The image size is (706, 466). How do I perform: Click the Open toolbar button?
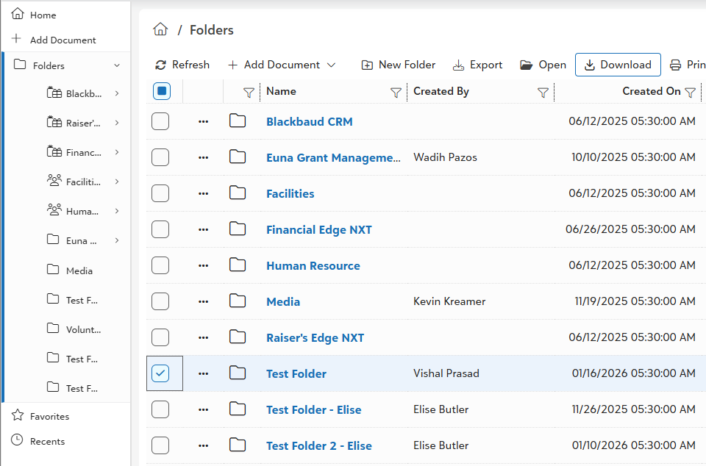point(543,65)
